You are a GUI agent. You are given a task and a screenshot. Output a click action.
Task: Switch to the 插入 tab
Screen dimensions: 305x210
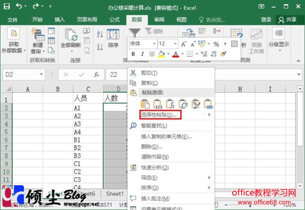point(60,19)
